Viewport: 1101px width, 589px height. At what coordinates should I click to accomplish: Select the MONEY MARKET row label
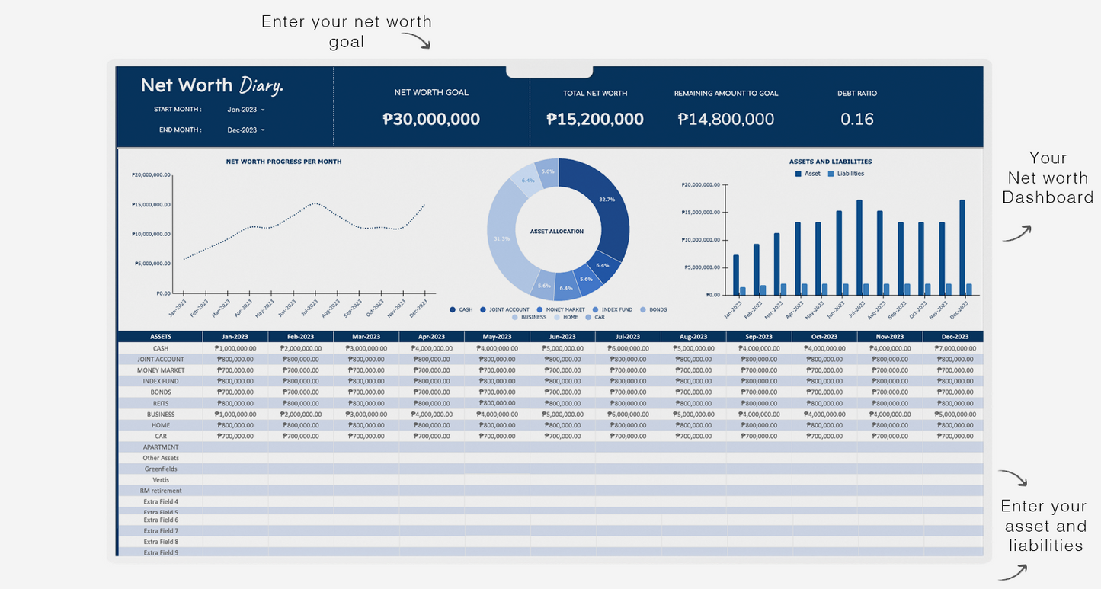(160, 370)
